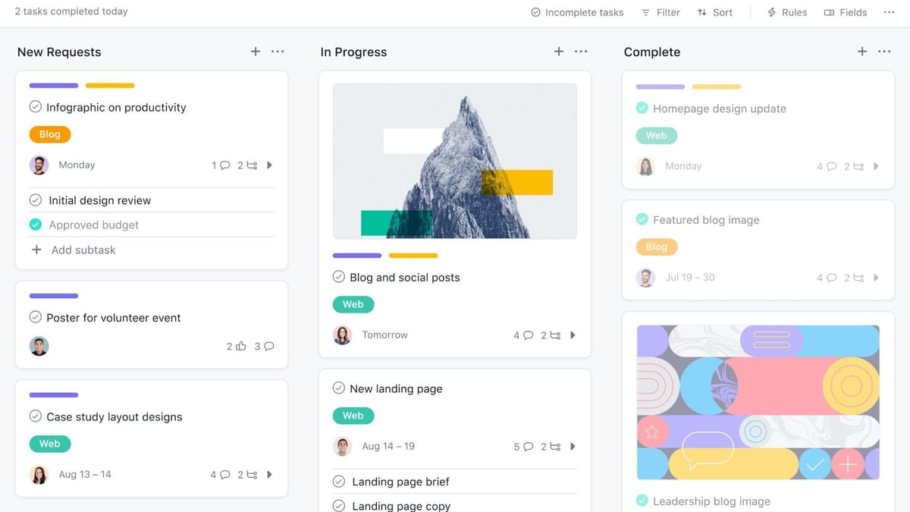Click the mountain image on Blog and social posts
This screenshot has height=512, width=910.
click(x=454, y=161)
